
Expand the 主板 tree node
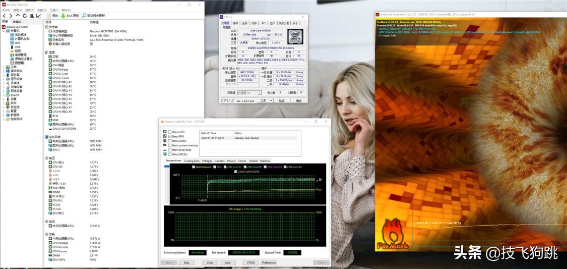click(x=4, y=67)
